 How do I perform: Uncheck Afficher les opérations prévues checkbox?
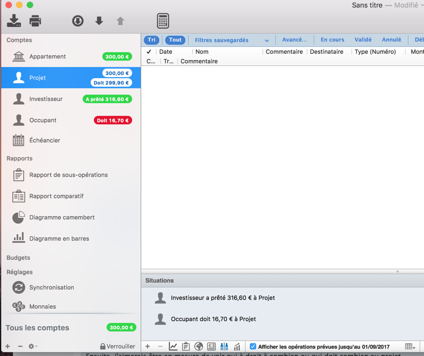pos(253,346)
